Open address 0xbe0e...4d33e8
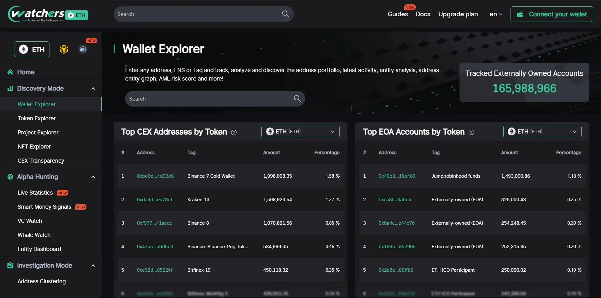 pyautogui.click(x=155, y=176)
